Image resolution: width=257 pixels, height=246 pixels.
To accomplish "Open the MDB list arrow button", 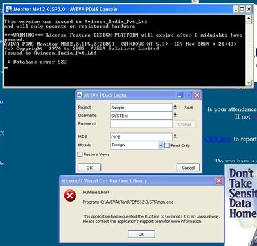I will pyautogui.click(x=175, y=136).
